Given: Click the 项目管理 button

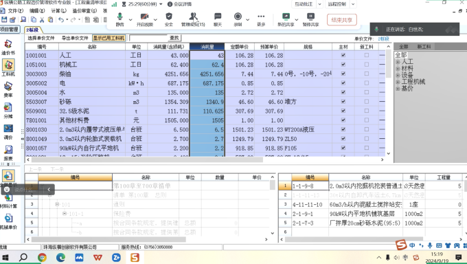Looking at the screenshot, I should 10,30.
